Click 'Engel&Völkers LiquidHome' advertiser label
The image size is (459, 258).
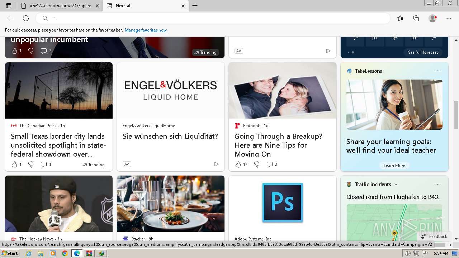(149, 126)
